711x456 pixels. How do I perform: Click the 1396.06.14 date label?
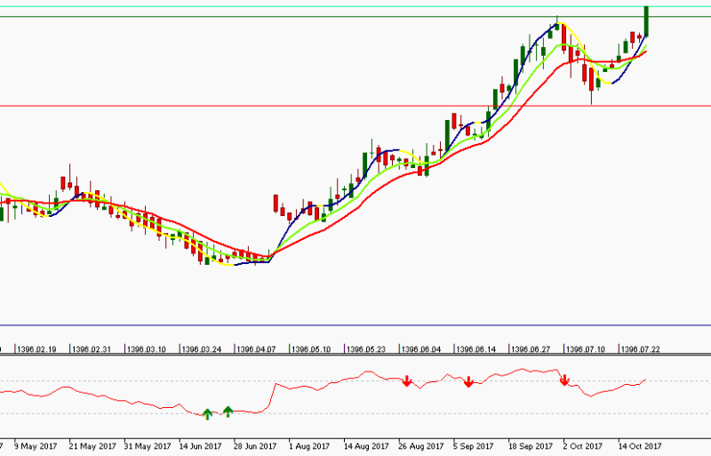click(475, 349)
